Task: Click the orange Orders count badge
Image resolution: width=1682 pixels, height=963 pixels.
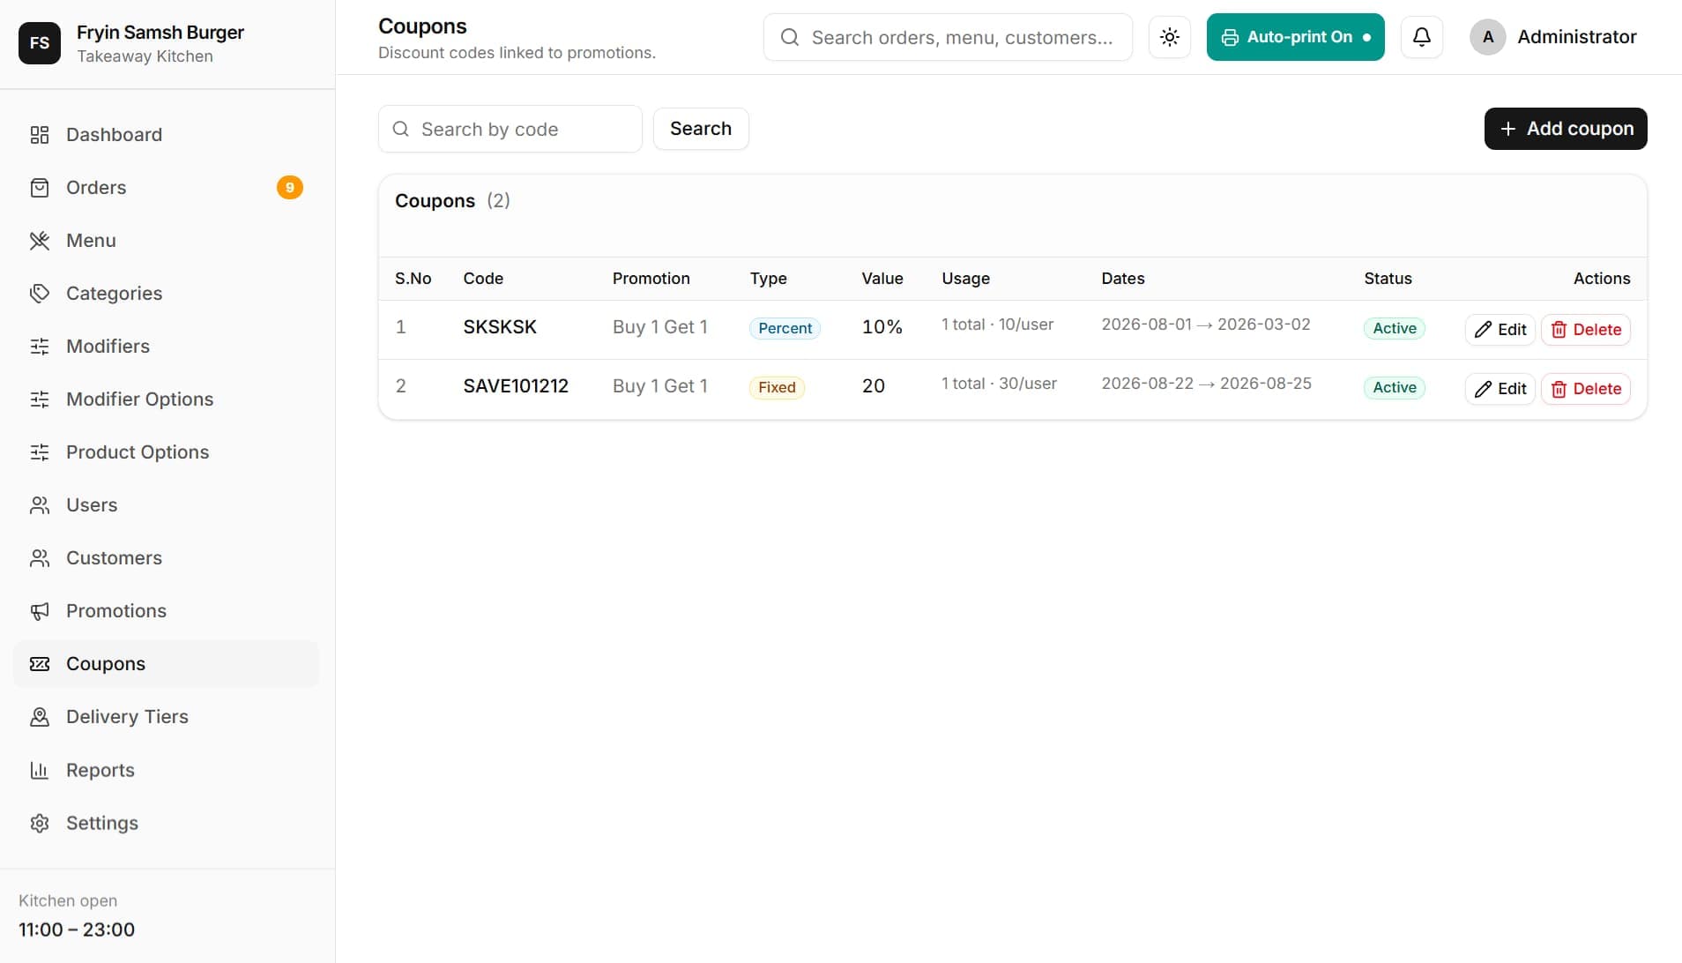Action: pos(290,187)
